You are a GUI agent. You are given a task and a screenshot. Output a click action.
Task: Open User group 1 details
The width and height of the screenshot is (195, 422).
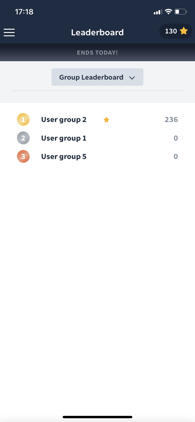tap(64, 138)
